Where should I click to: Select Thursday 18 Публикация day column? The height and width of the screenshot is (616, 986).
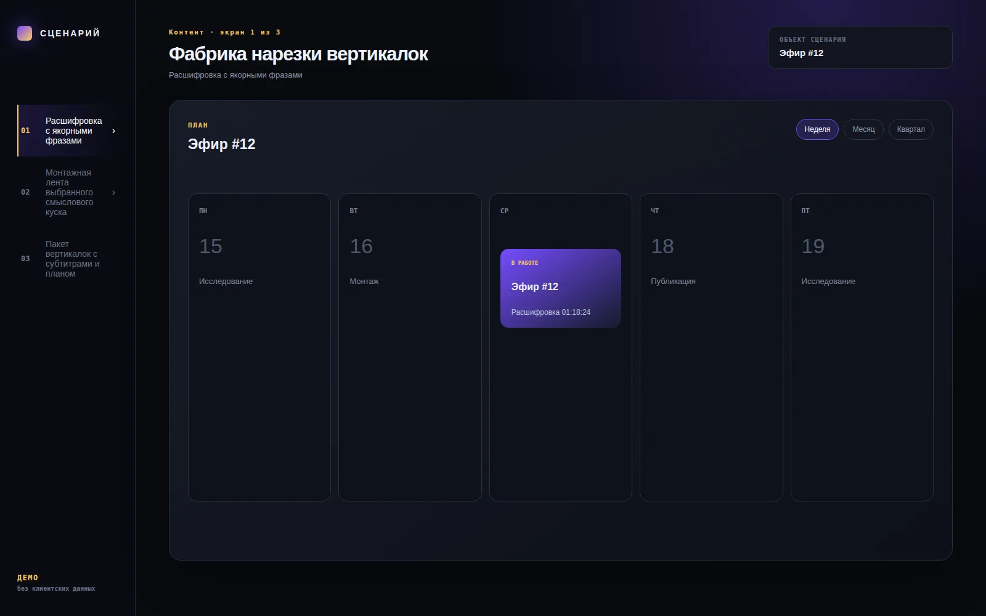pos(711,347)
